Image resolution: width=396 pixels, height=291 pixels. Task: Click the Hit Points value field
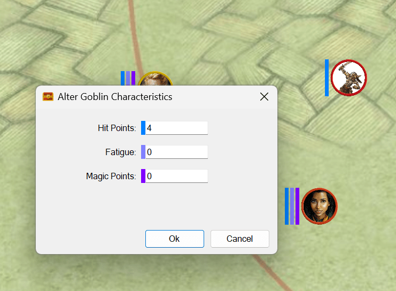(176, 128)
